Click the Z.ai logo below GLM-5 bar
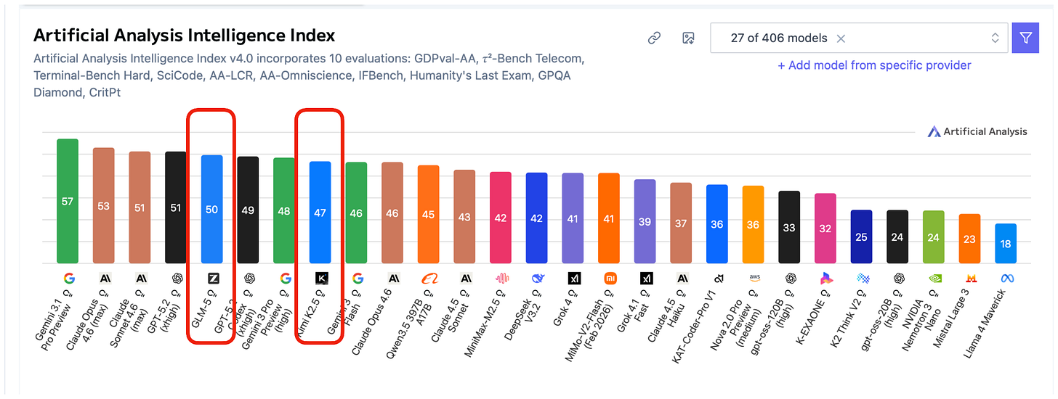 coord(212,278)
